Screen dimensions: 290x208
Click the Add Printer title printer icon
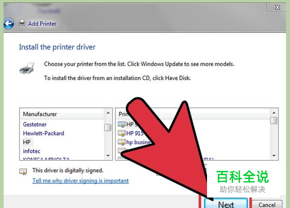click(x=22, y=24)
